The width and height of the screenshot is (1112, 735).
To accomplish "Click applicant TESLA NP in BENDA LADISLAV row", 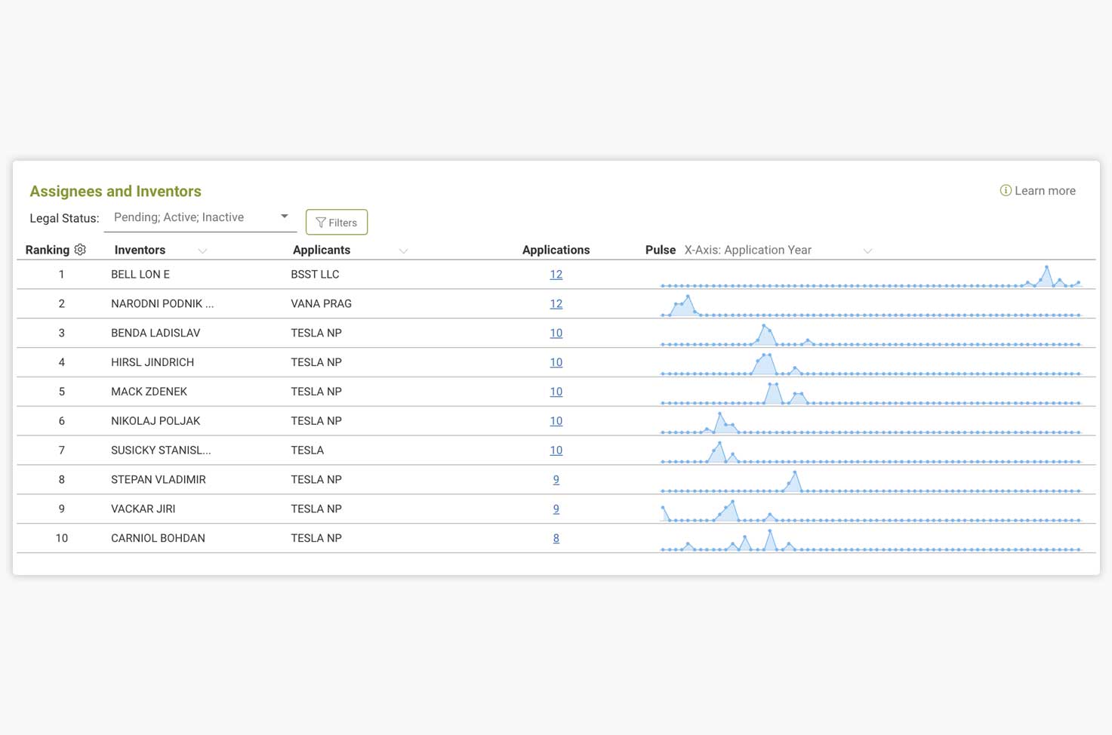I will click(316, 334).
